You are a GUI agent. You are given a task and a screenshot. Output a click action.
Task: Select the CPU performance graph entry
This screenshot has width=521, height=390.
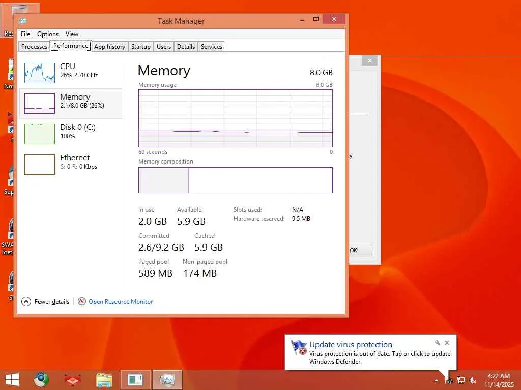pos(71,73)
